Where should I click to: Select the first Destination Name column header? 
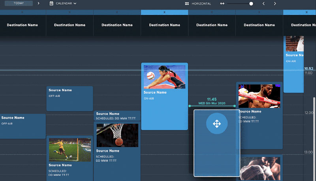pos(22,25)
